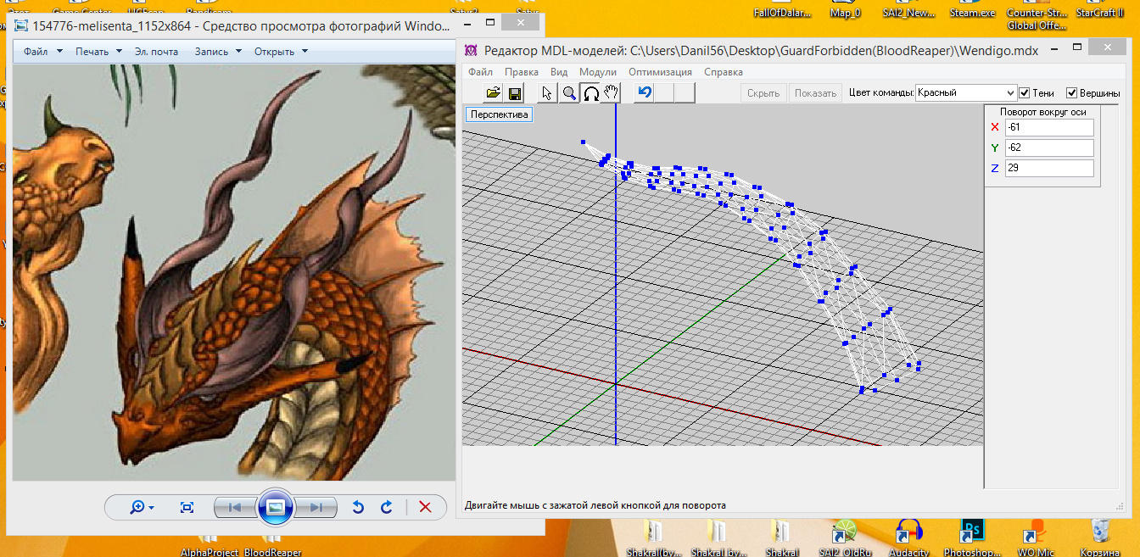Go to the next photo
The image size is (1140, 557).
pos(315,507)
